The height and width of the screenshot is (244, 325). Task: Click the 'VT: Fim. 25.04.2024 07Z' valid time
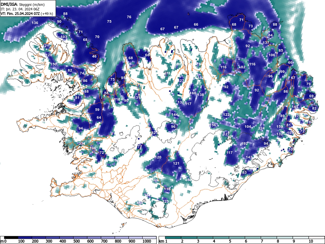point(20,14)
